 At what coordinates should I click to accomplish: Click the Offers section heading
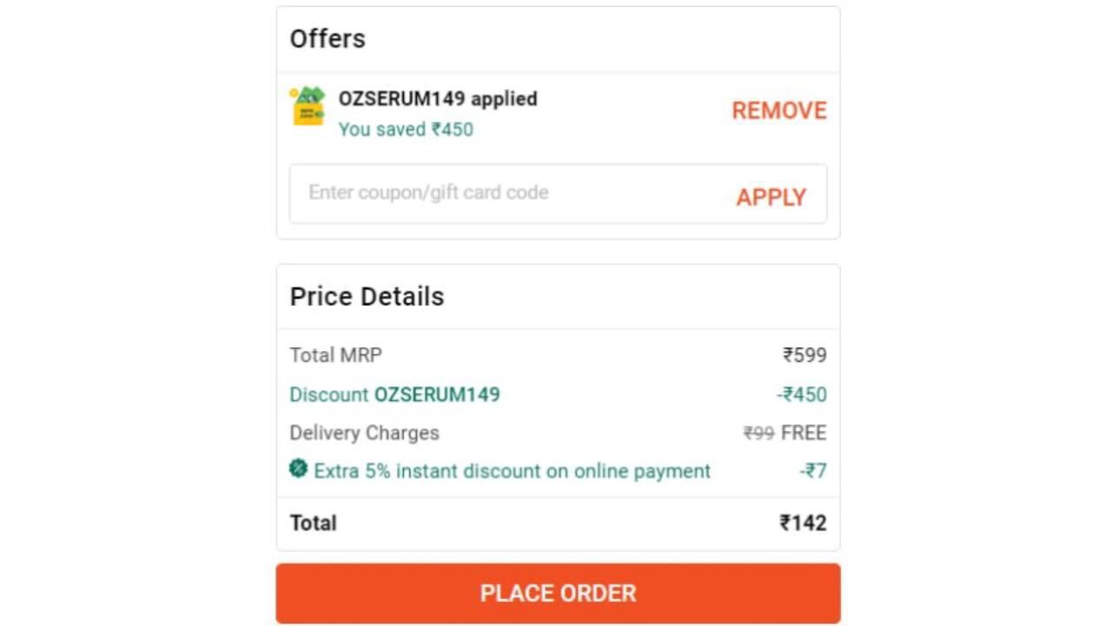(x=328, y=38)
